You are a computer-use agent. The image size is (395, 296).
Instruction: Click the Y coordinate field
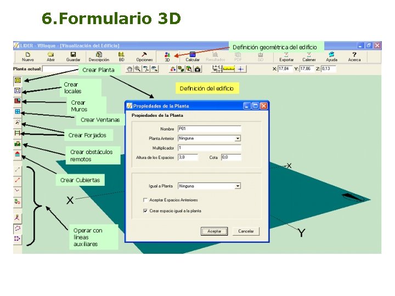[x=307, y=69]
